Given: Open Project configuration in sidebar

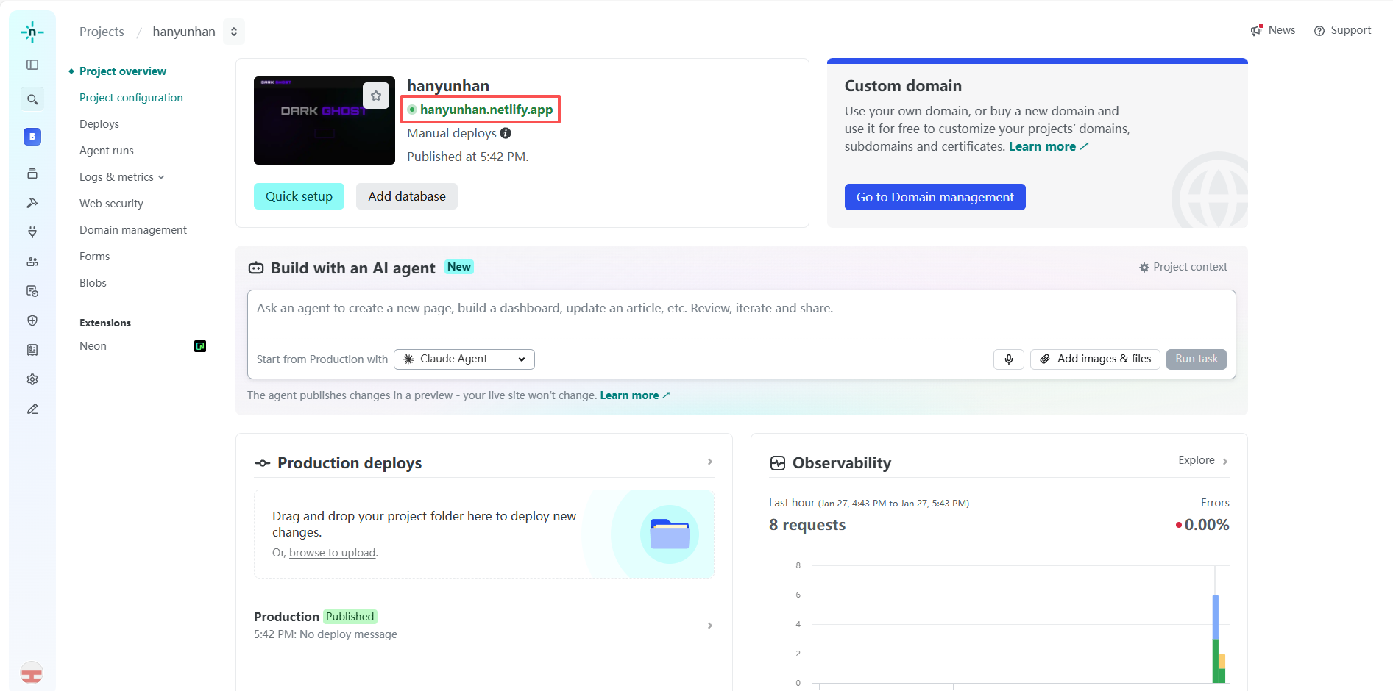Looking at the screenshot, I should (x=131, y=98).
